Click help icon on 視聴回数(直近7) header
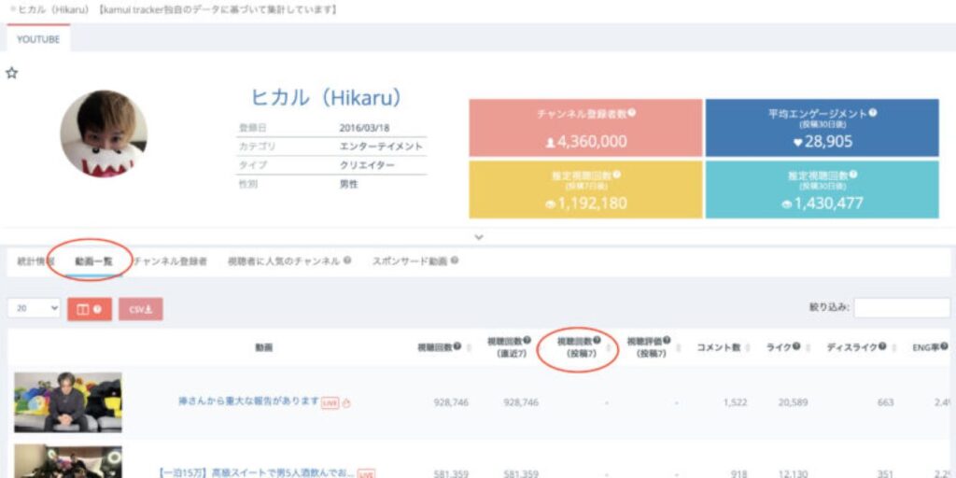This screenshot has width=956, height=478. coord(527,340)
